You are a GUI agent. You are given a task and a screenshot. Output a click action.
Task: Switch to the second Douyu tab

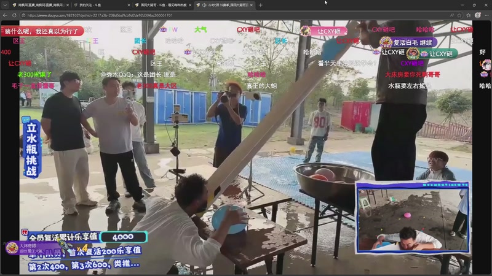(101, 5)
